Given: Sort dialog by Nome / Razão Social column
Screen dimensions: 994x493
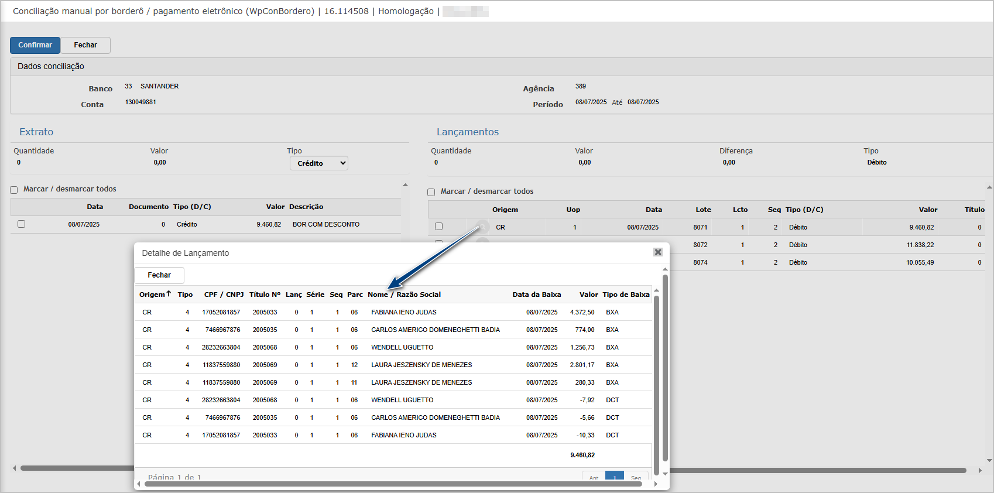Looking at the screenshot, I should 404,295.
